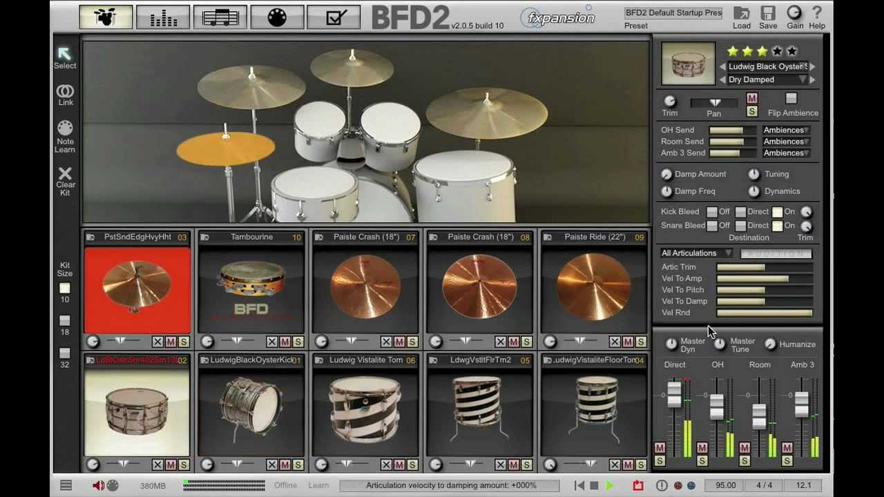
Task: Open the Room Send Ambiences dropdown
Action: 786,142
